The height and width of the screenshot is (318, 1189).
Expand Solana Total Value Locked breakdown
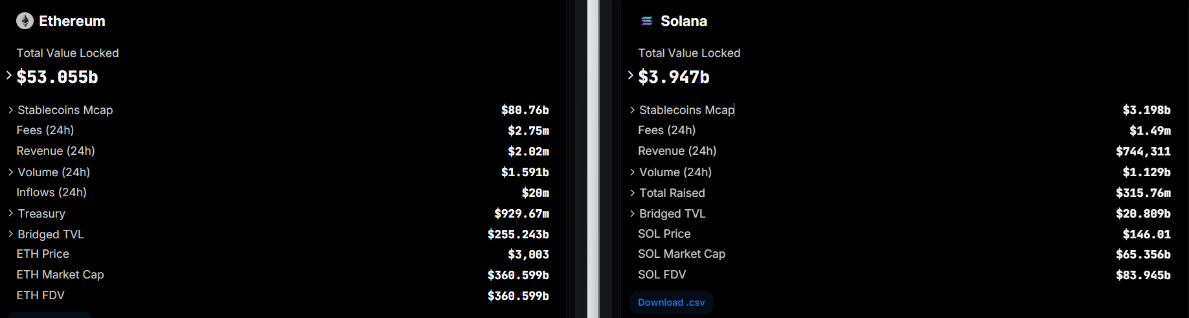click(631, 76)
